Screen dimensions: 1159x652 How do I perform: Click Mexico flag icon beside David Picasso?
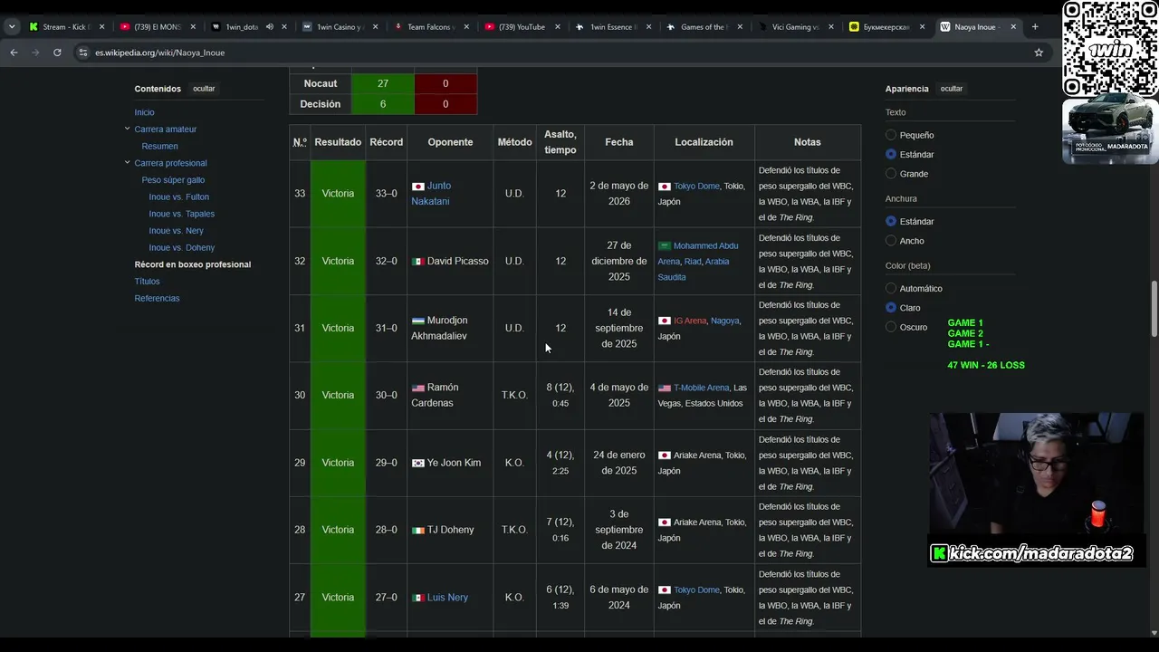tap(417, 262)
